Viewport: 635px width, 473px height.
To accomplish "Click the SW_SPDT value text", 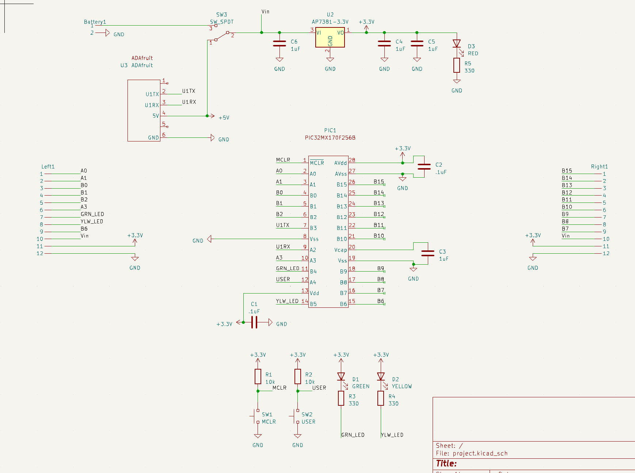I will (x=222, y=22).
